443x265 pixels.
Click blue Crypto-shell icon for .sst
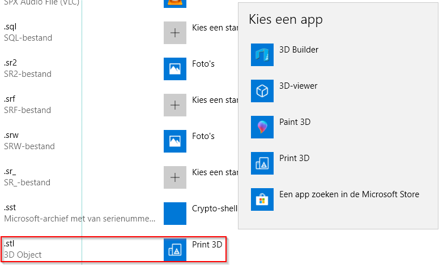click(x=175, y=214)
